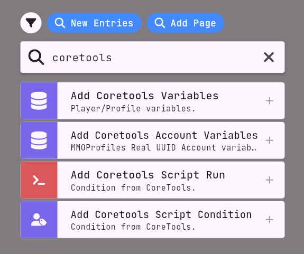
Task: Click the 'Player/Profile variables.' description
Action: point(133,109)
